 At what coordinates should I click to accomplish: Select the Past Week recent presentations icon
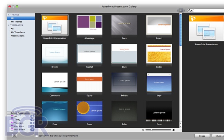click(x=12, y=126)
